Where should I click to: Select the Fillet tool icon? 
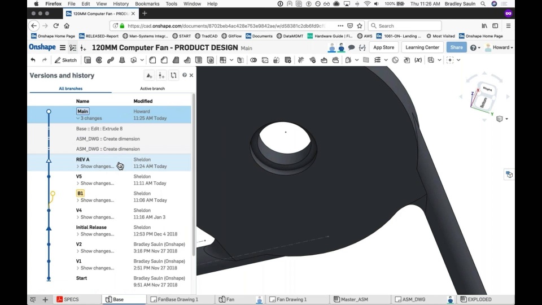click(152, 60)
